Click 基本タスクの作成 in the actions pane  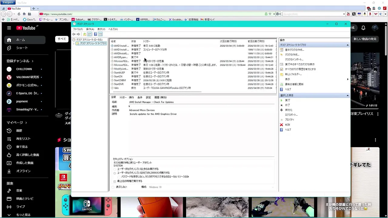point(294,50)
